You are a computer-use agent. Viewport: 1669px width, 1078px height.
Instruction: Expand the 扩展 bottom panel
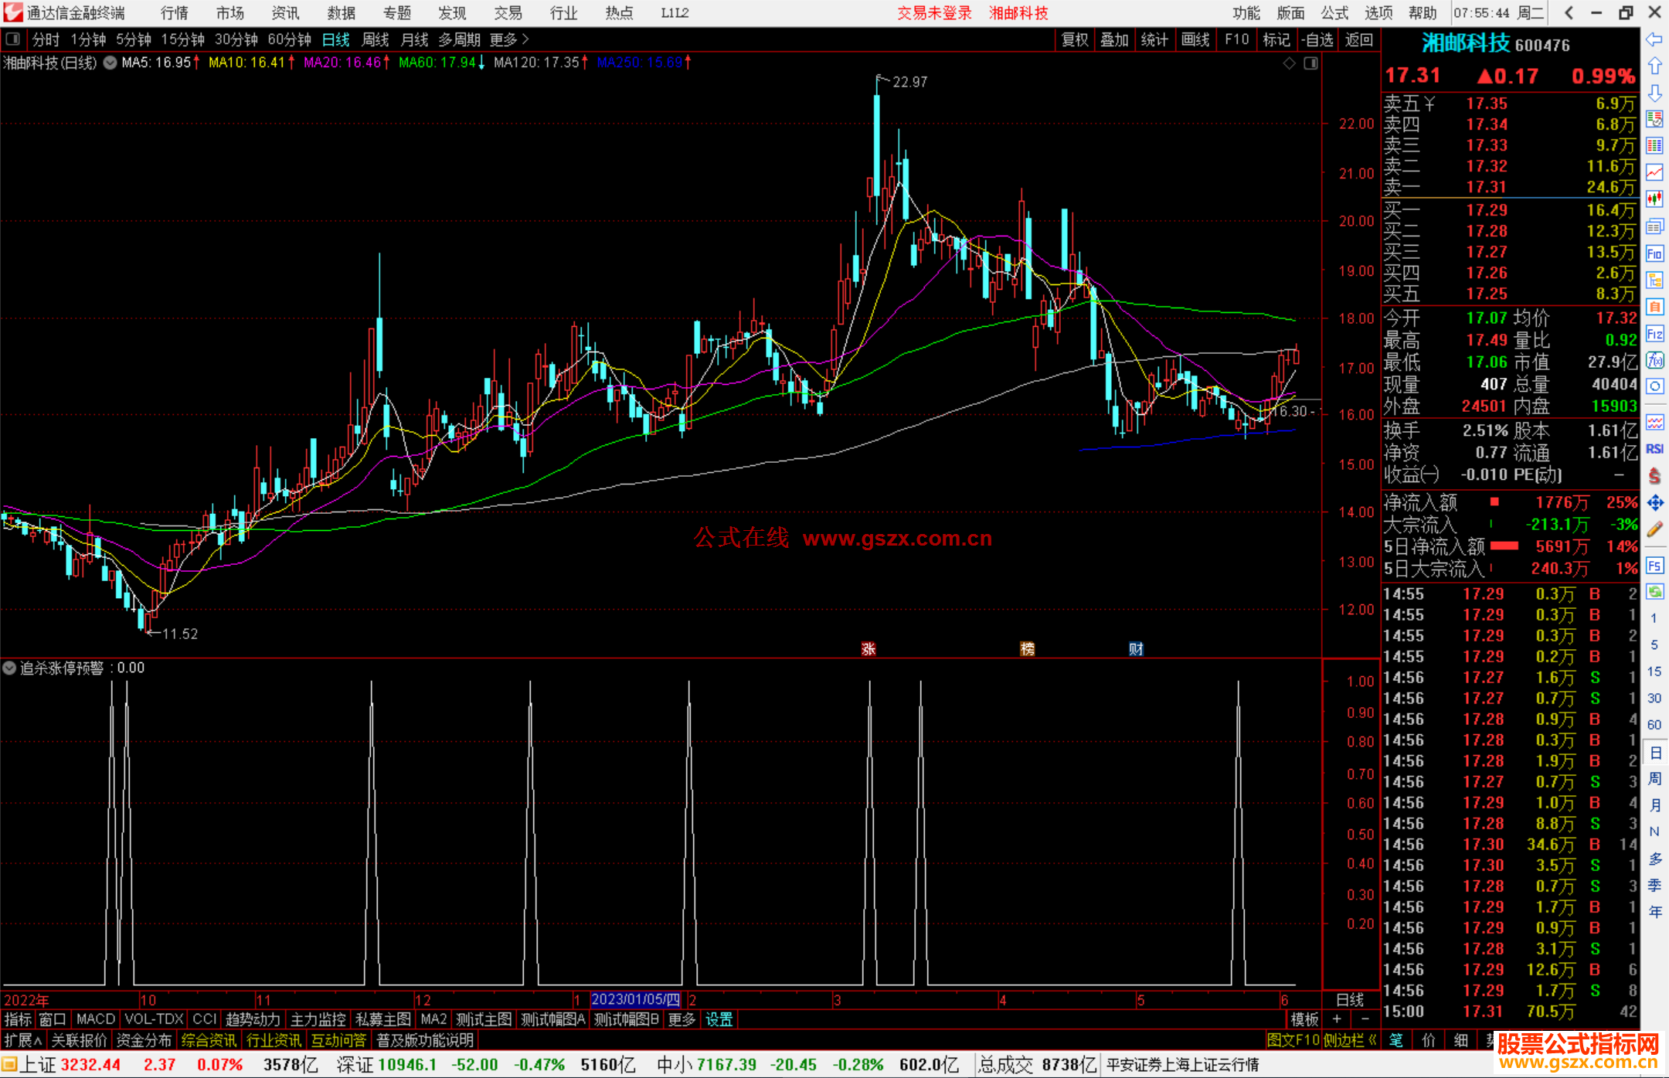point(23,1040)
